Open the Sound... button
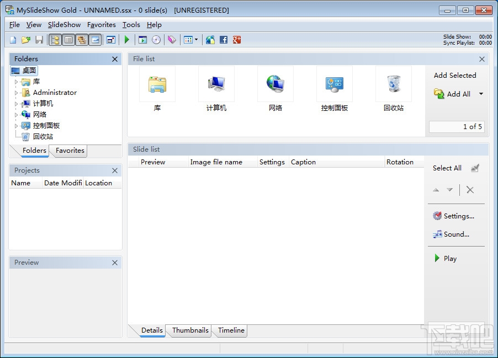This screenshot has height=358, width=498. (x=451, y=234)
